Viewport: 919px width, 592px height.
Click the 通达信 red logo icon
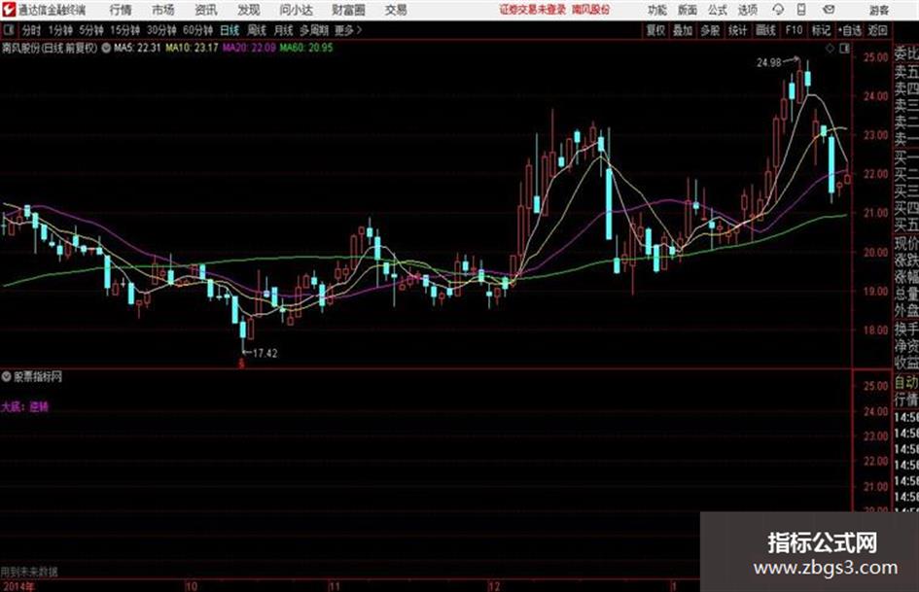(x=8, y=10)
